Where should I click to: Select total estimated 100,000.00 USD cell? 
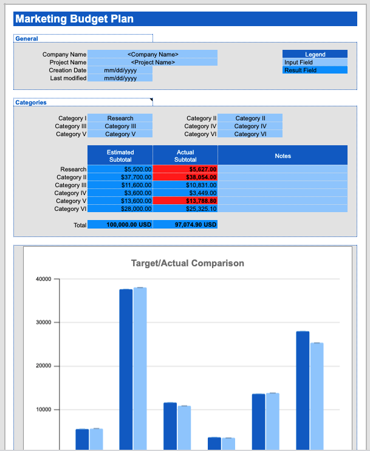coord(120,224)
